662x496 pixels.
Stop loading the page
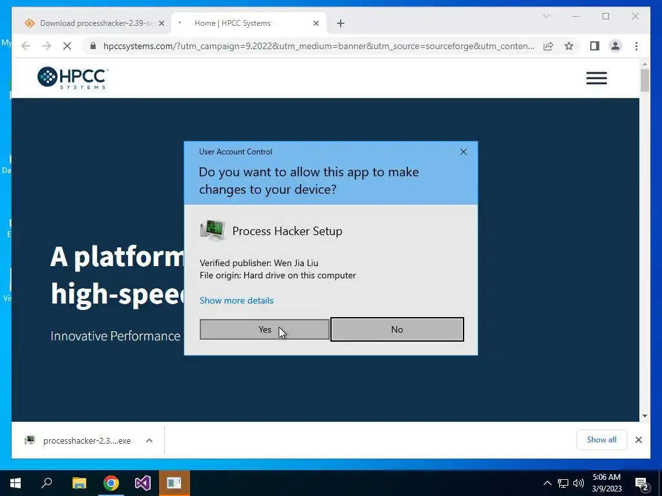(67, 46)
